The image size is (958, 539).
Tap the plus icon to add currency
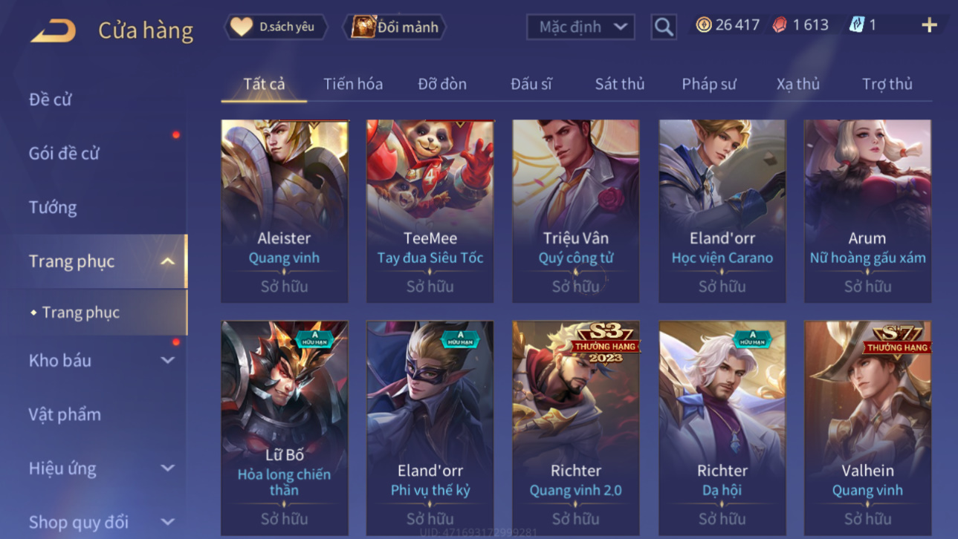click(929, 25)
